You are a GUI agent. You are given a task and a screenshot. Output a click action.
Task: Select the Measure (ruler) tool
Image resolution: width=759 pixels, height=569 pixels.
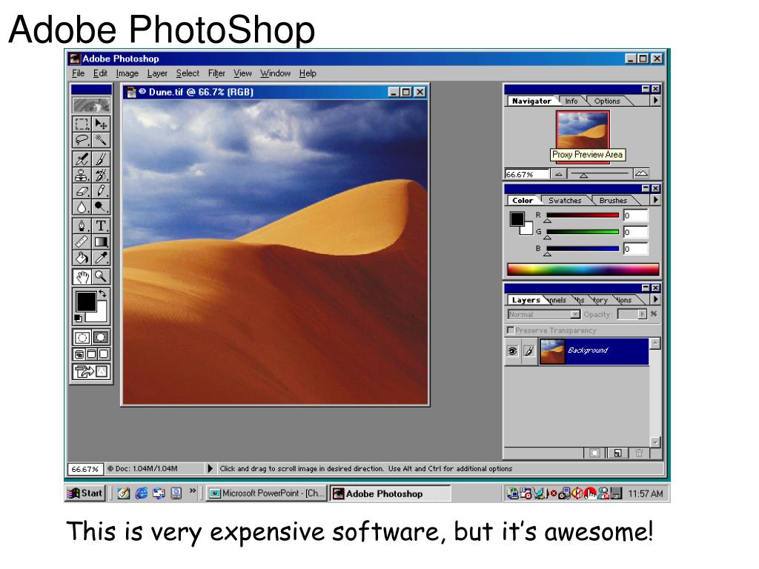point(82,242)
